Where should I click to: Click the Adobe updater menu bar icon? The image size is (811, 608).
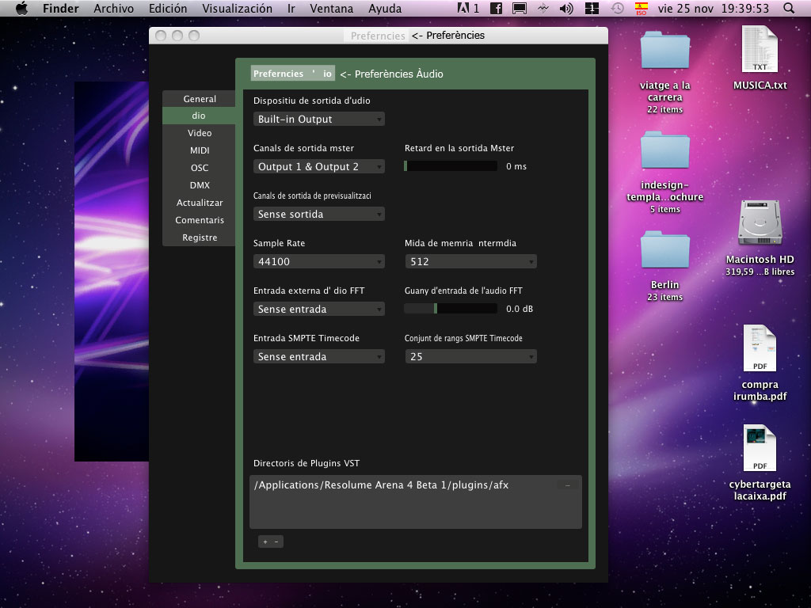468,8
